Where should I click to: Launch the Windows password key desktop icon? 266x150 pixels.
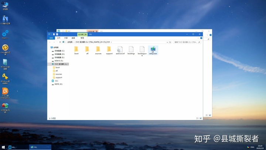click(5, 79)
